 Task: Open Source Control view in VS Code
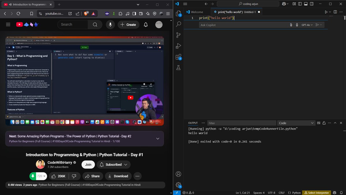click(x=178, y=35)
